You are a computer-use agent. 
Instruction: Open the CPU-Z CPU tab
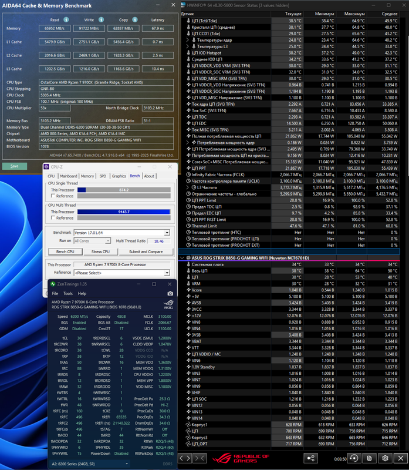[x=51, y=176]
